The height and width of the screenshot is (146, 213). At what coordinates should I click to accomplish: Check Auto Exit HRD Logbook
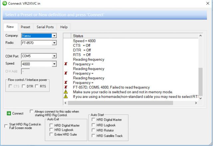(x=51, y=130)
